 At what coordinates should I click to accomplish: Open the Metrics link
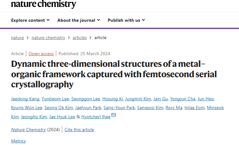(x=18, y=141)
